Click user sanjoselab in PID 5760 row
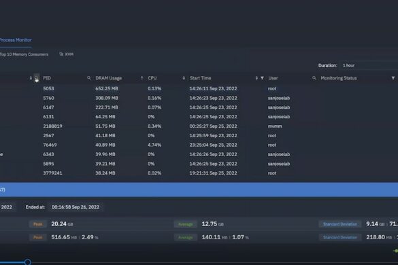398x265 pixels. click(x=279, y=98)
